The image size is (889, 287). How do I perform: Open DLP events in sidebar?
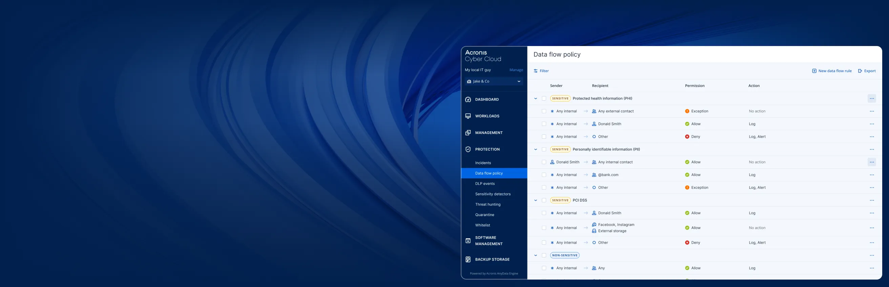[x=484, y=183]
